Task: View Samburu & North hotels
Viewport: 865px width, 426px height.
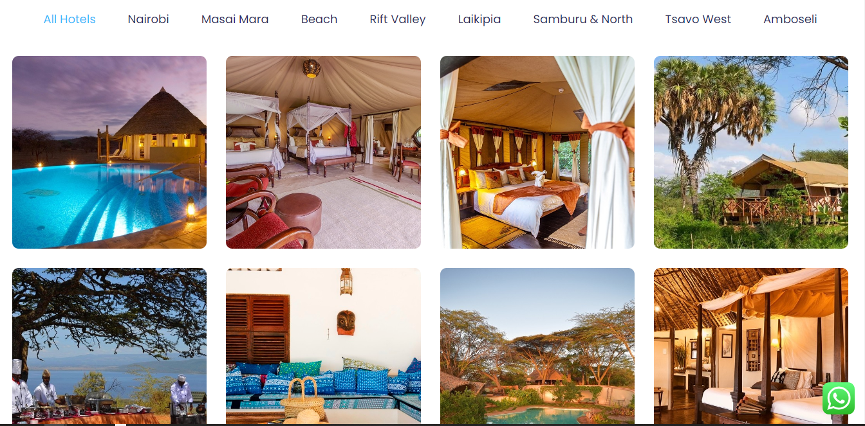Action: point(583,19)
